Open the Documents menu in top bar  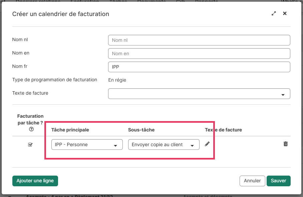coord(151,2)
